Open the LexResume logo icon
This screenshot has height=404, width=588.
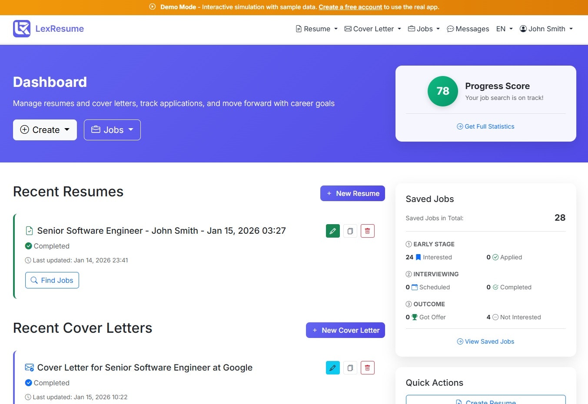coord(22,28)
